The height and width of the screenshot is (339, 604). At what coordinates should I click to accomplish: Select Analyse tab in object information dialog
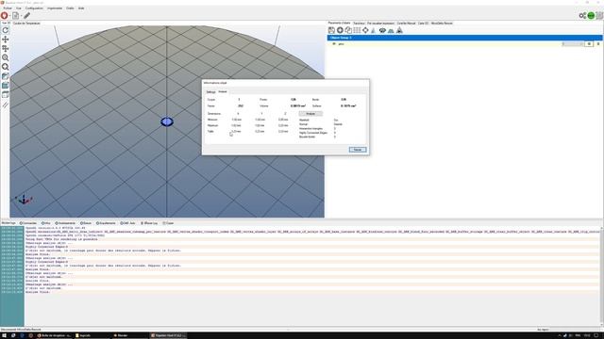pos(223,91)
